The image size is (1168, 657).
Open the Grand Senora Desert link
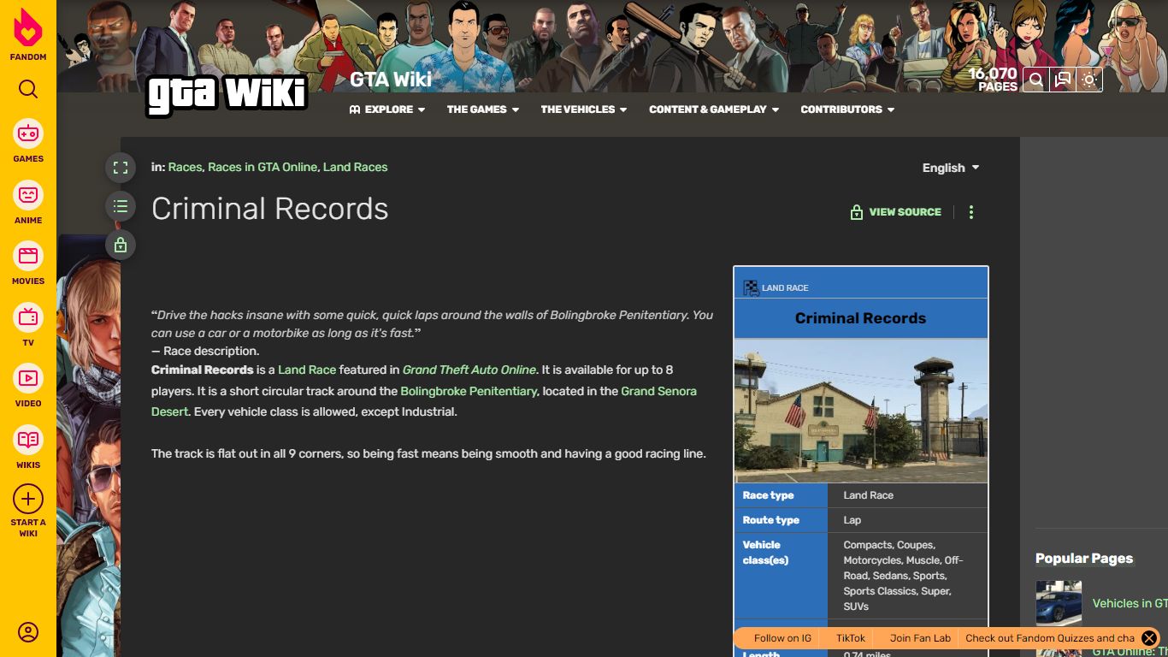424,401
